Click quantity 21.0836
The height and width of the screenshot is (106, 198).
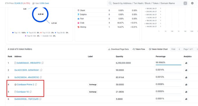coord(120,92)
